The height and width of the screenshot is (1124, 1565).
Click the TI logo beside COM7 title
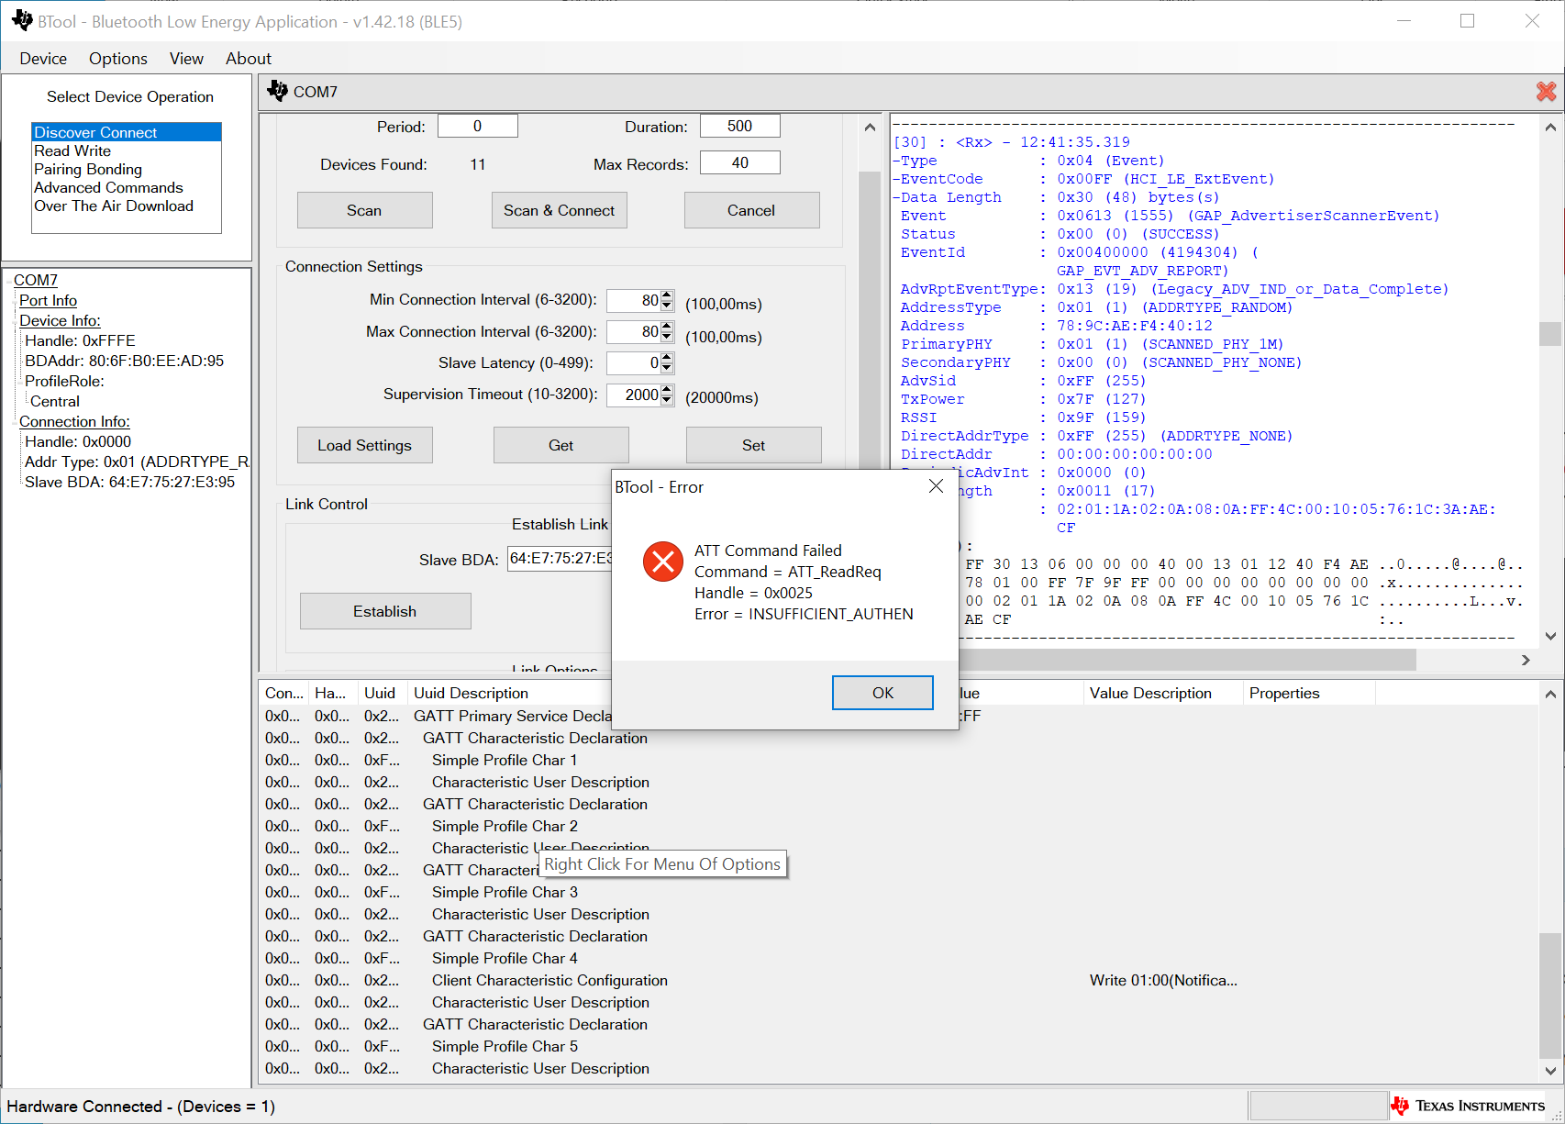[x=277, y=91]
